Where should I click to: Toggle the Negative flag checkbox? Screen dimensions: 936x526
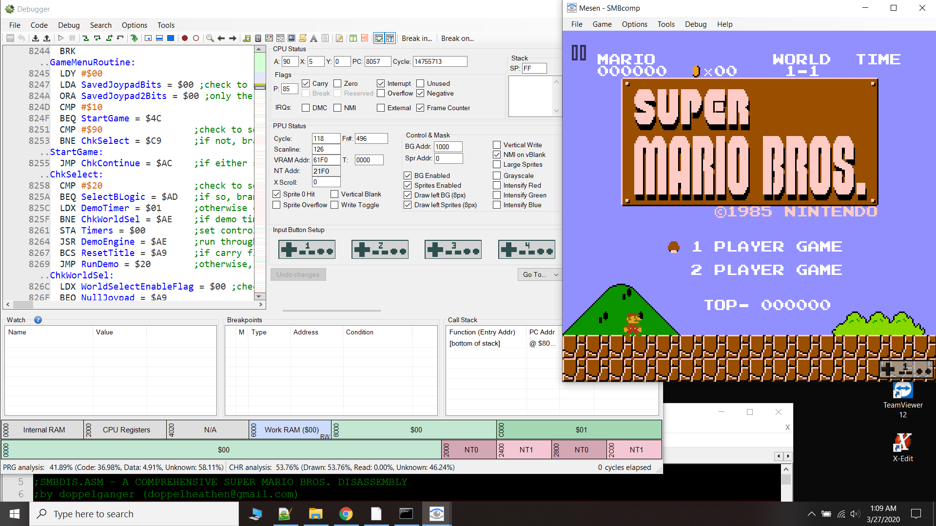point(420,93)
